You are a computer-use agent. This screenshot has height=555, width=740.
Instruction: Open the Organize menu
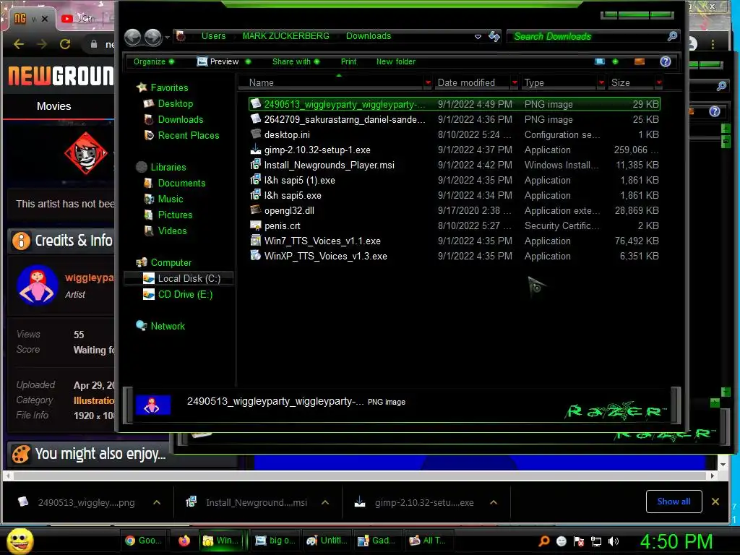153,61
